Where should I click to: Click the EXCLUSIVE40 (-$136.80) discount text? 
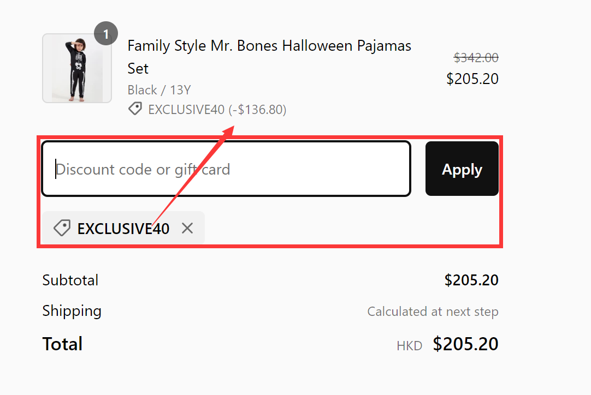217,109
